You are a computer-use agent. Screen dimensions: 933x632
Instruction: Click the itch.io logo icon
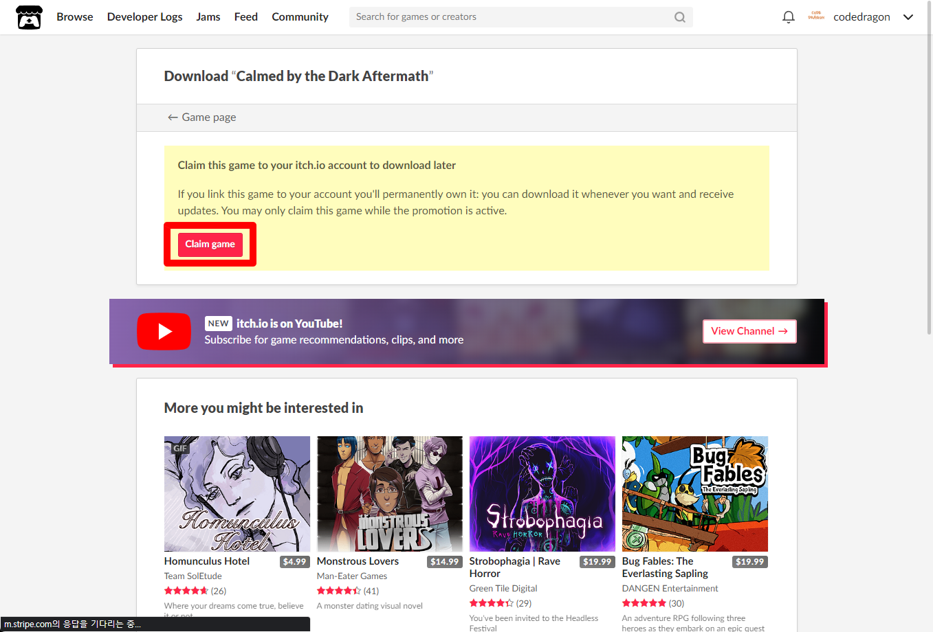click(29, 17)
